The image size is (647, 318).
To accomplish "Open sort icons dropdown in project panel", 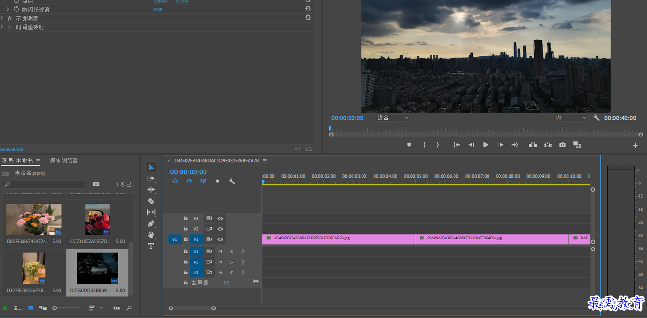I will pyautogui.click(x=96, y=308).
